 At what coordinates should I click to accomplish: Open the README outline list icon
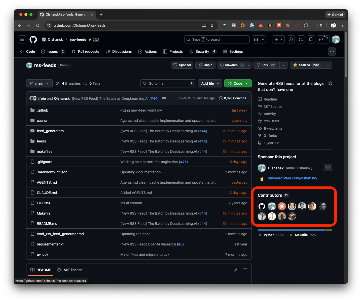tap(245, 270)
